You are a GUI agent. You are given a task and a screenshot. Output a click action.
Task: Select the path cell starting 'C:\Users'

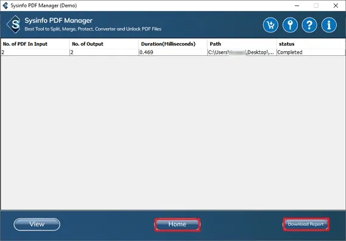242,52
